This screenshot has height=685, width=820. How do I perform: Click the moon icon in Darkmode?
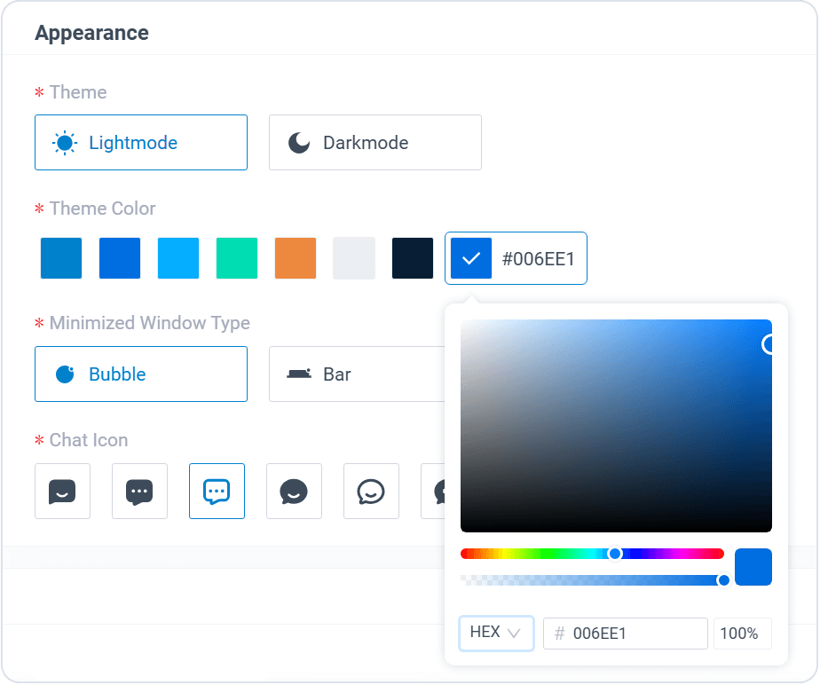(299, 143)
